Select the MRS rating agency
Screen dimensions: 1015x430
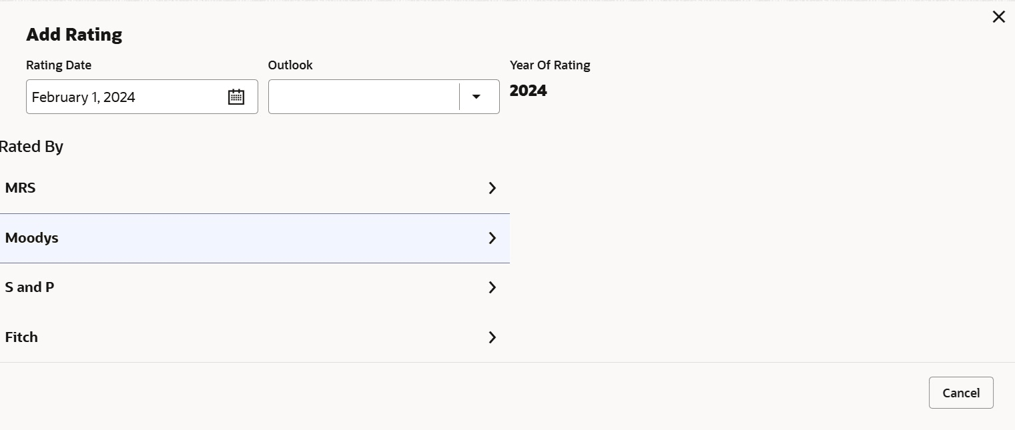tap(21, 188)
